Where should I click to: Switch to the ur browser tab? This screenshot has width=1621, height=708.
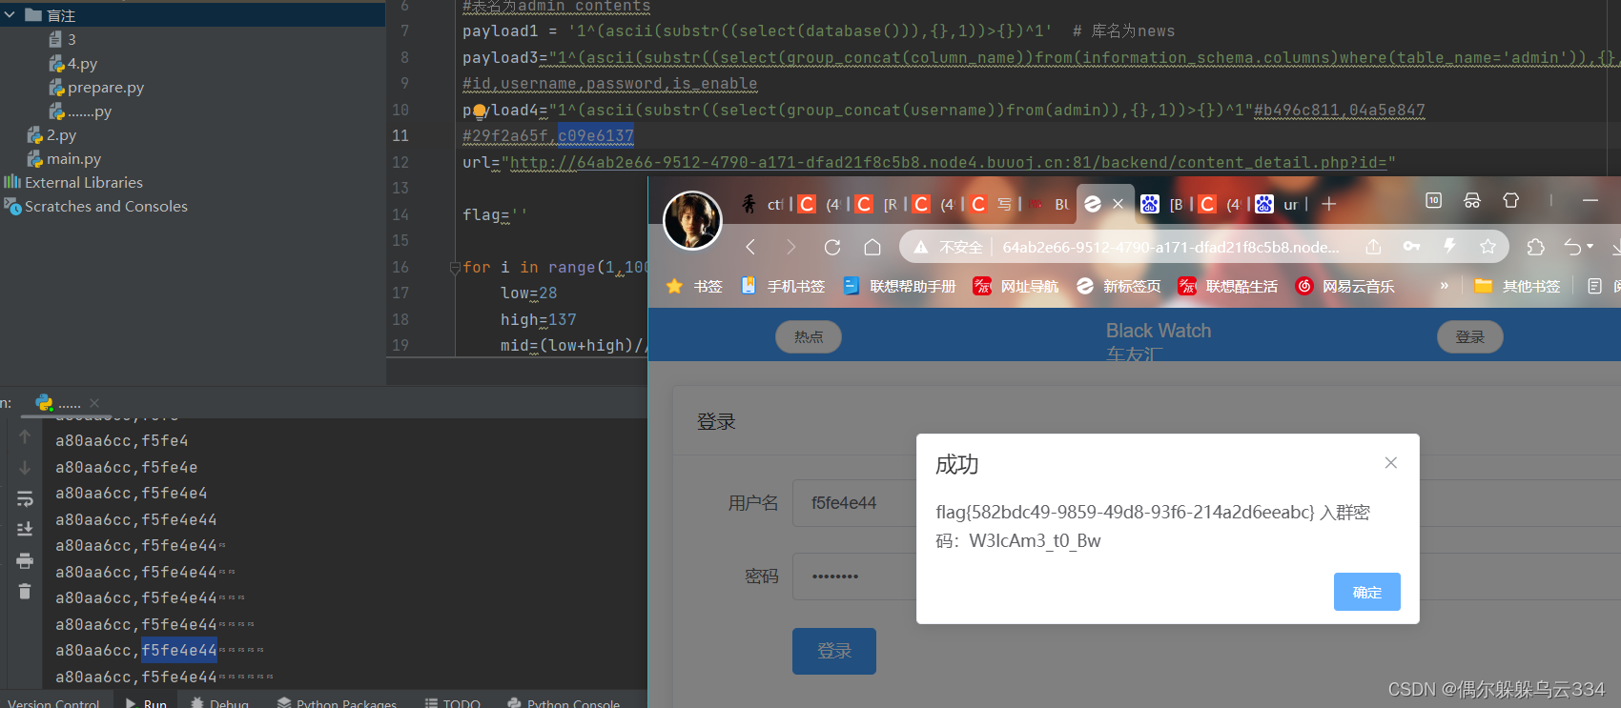click(1278, 204)
